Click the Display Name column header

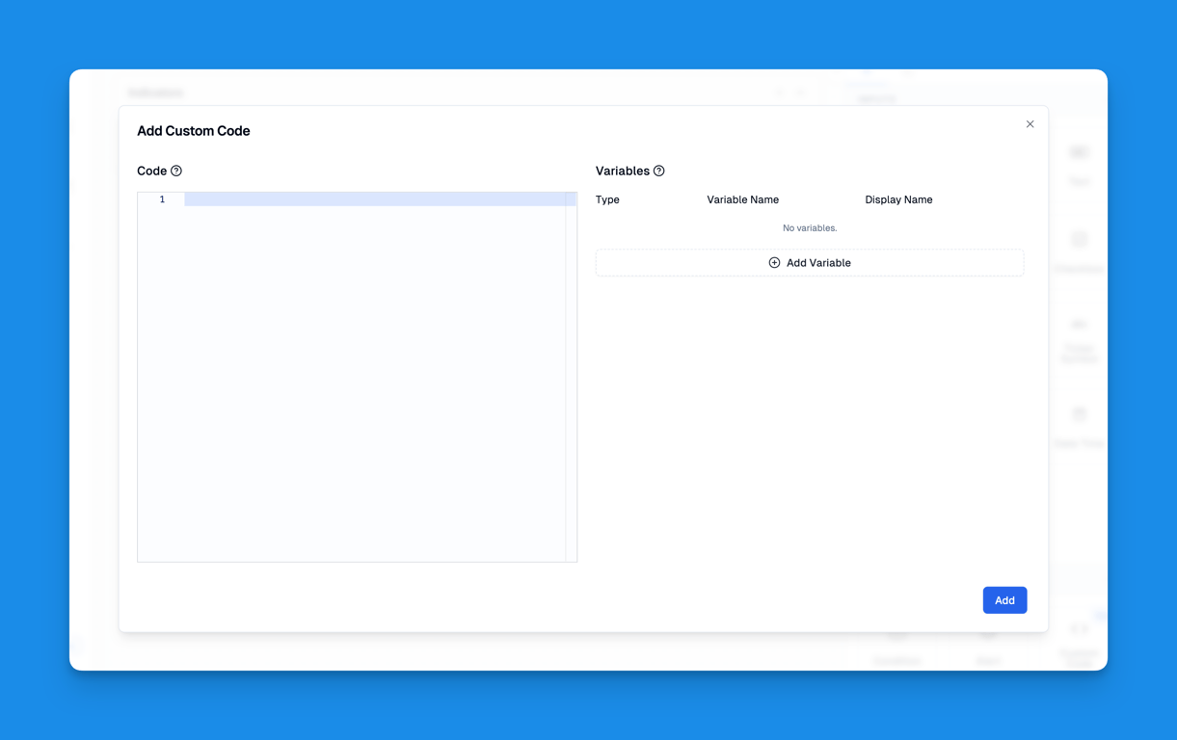tap(898, 199)
